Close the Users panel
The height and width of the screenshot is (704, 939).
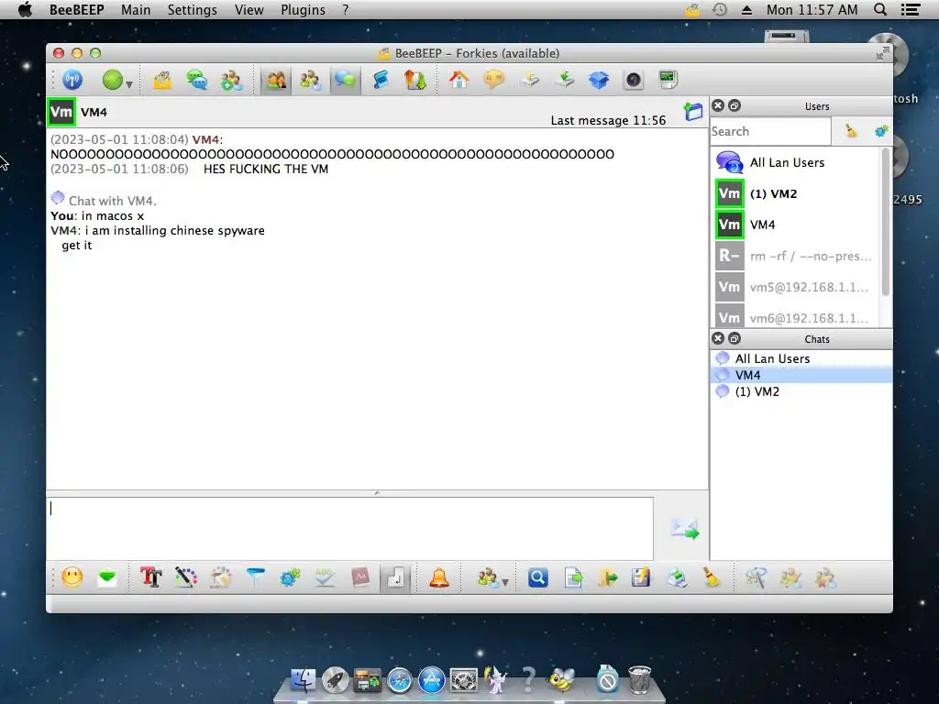coord(718,106)
